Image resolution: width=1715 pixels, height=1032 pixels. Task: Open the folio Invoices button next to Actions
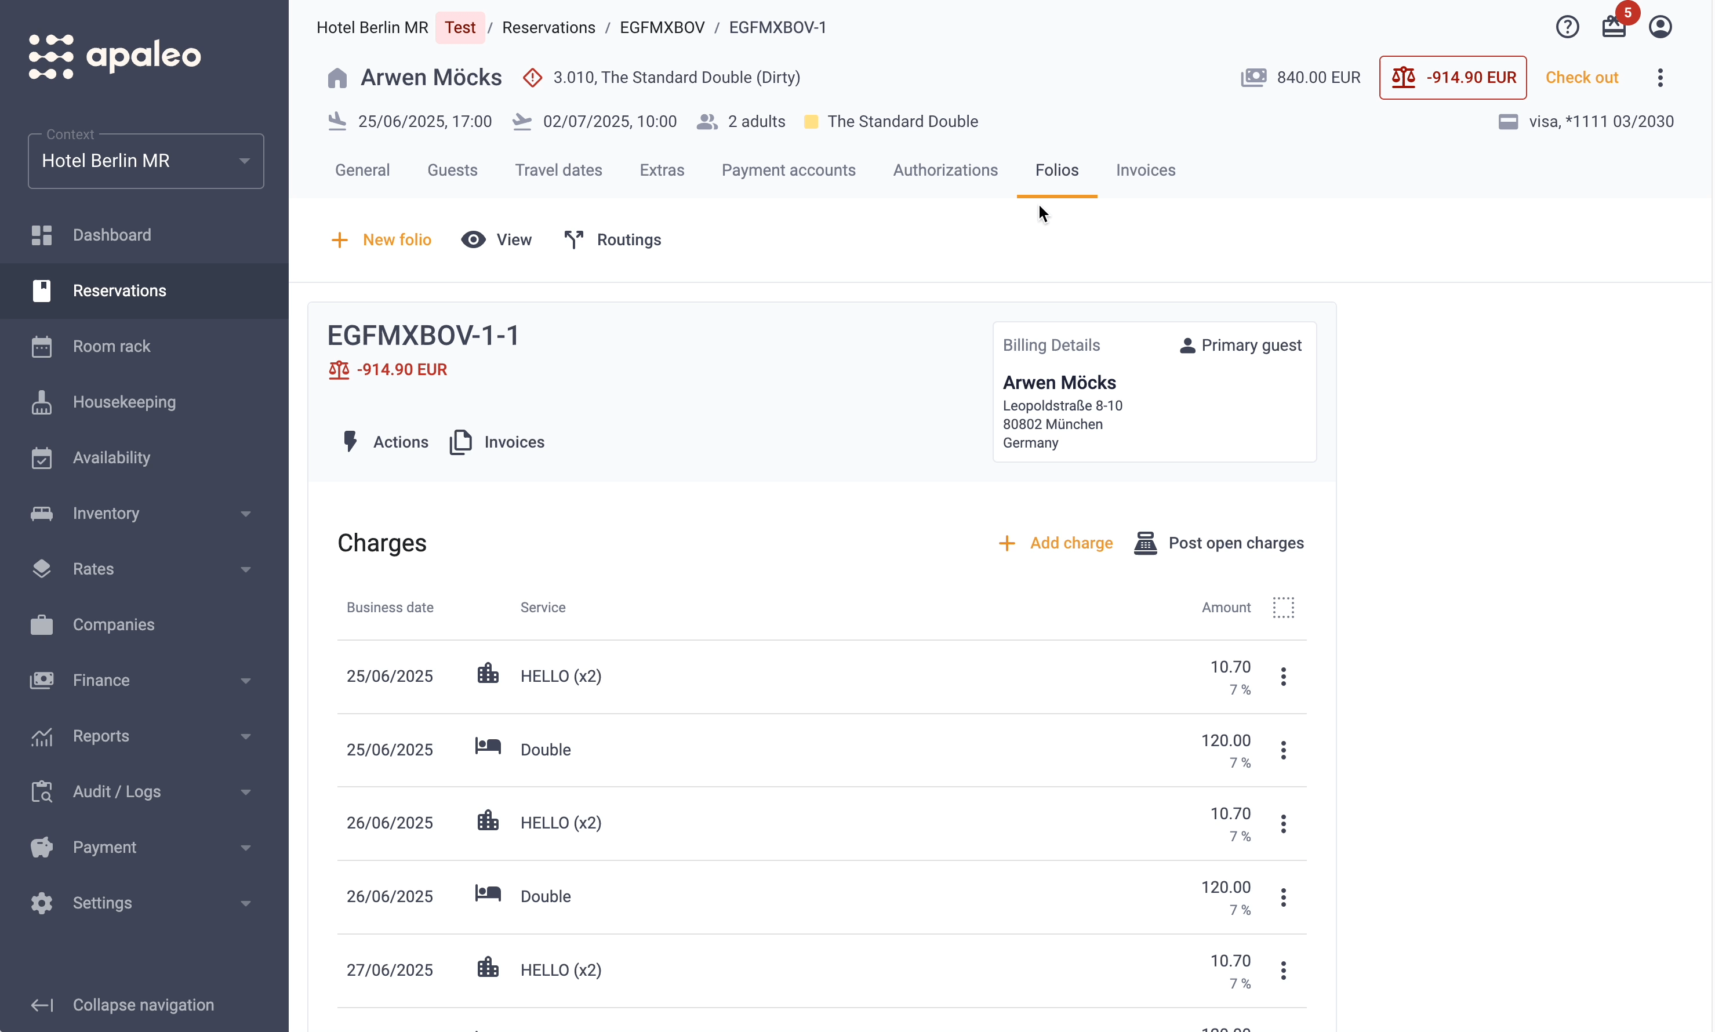[496, 442]
